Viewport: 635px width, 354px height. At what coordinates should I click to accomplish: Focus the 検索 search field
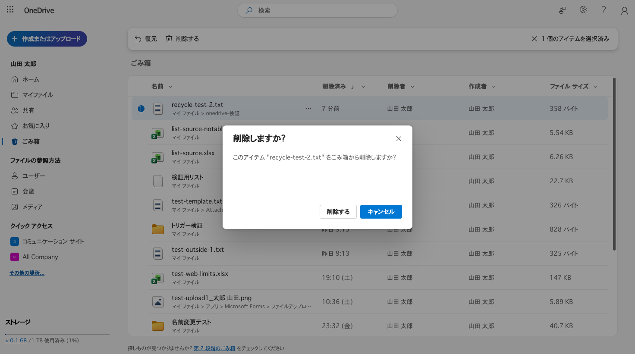(x=317, y=10)
